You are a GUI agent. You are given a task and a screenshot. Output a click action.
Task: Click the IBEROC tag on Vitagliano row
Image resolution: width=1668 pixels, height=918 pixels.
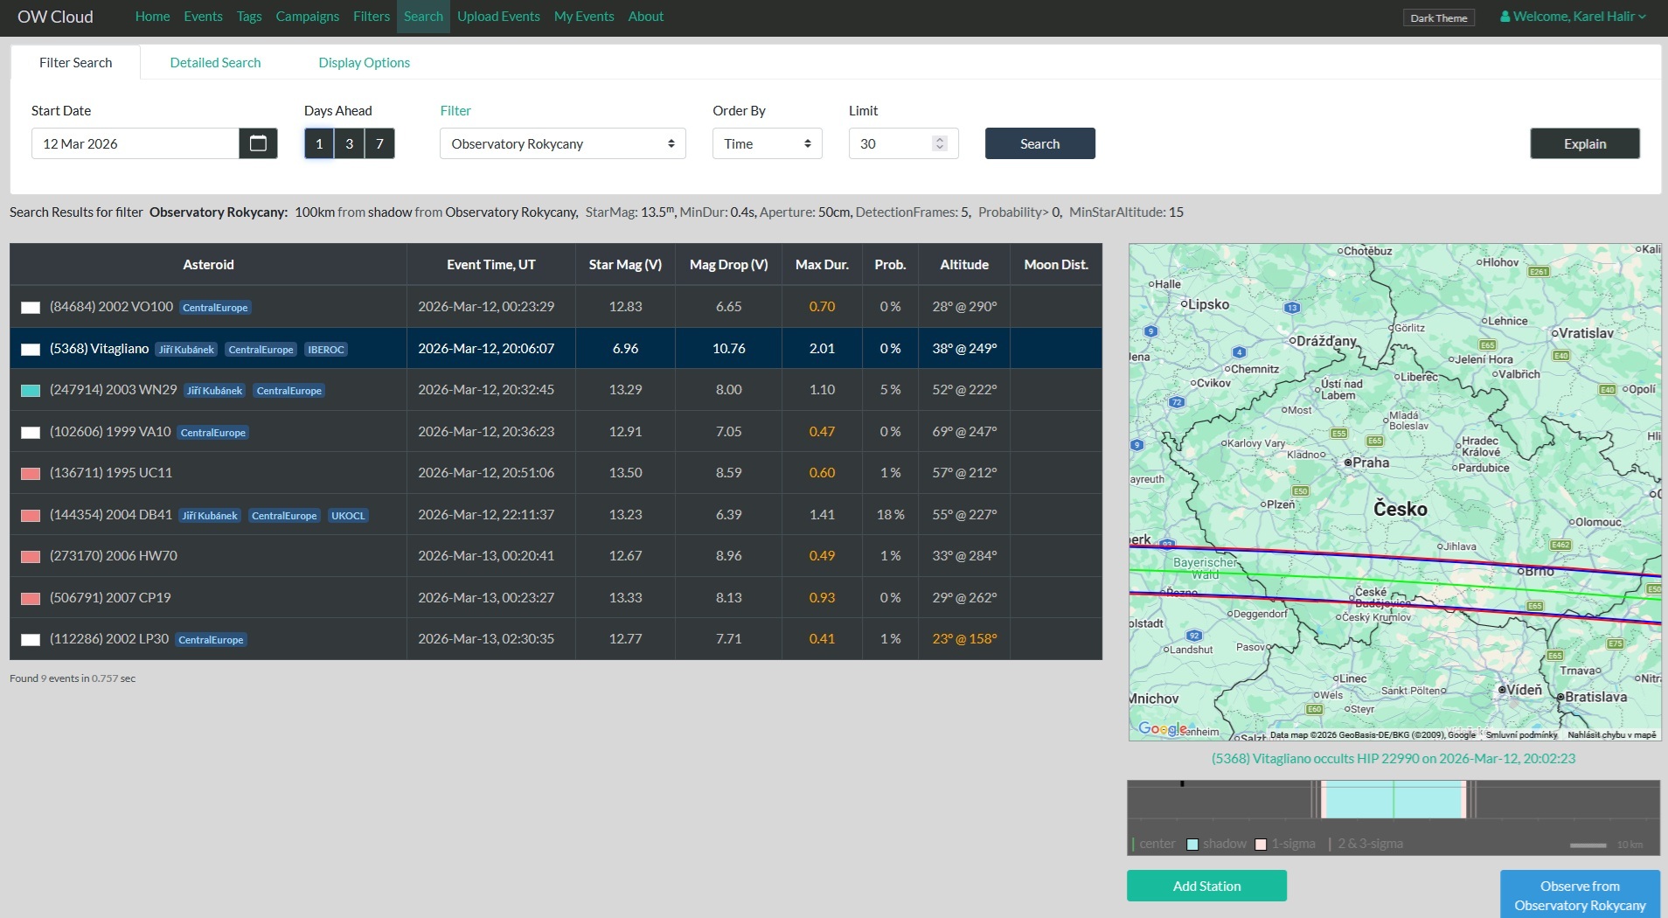pyautogui.click(x=325, y=350)
